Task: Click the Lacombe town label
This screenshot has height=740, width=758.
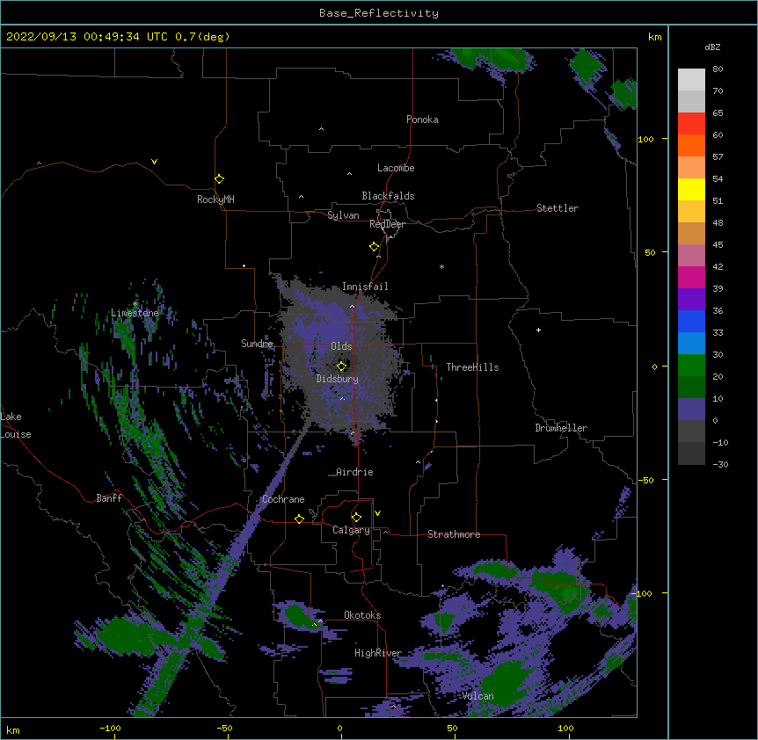Action: tap(396, 168)
